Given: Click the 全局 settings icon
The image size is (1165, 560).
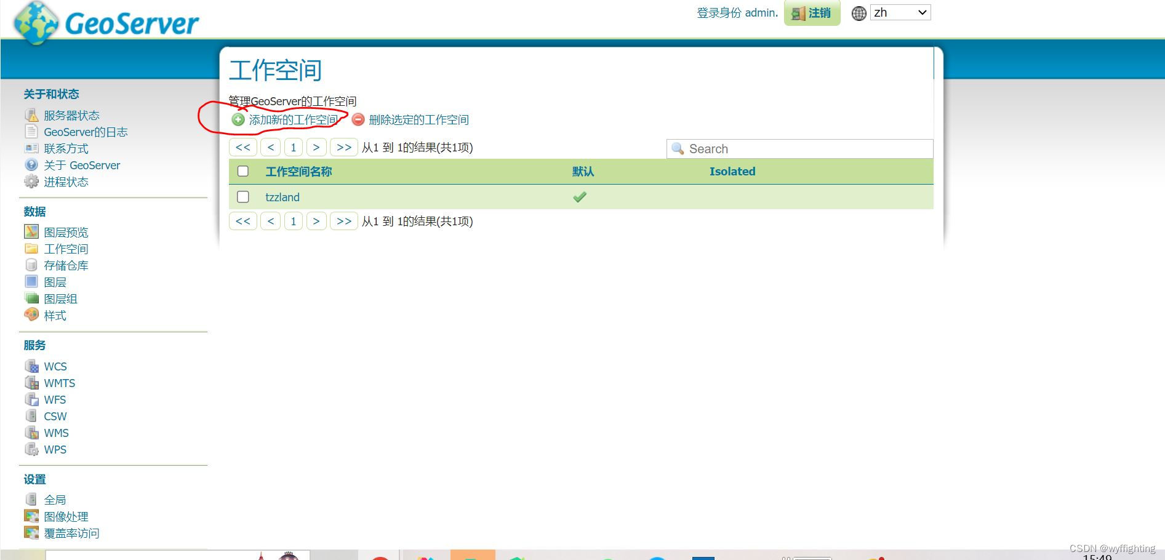Looking at the screenshot, I should (31, 500).
